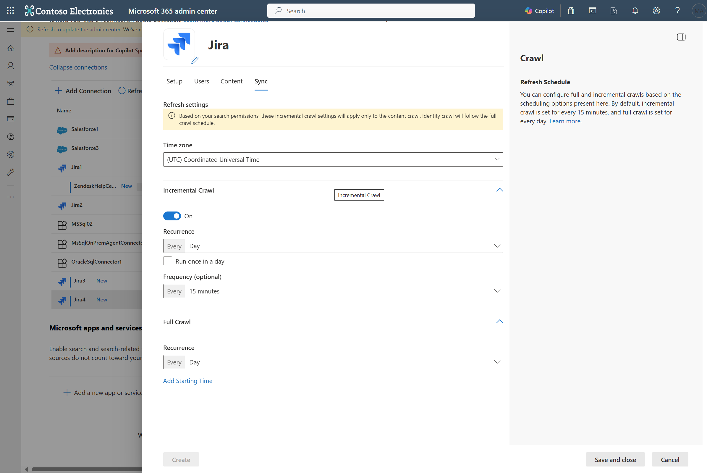Select MsSqlOnPremAgentConnector row
Screen dimensions: 707x473
tap(96, 243)
